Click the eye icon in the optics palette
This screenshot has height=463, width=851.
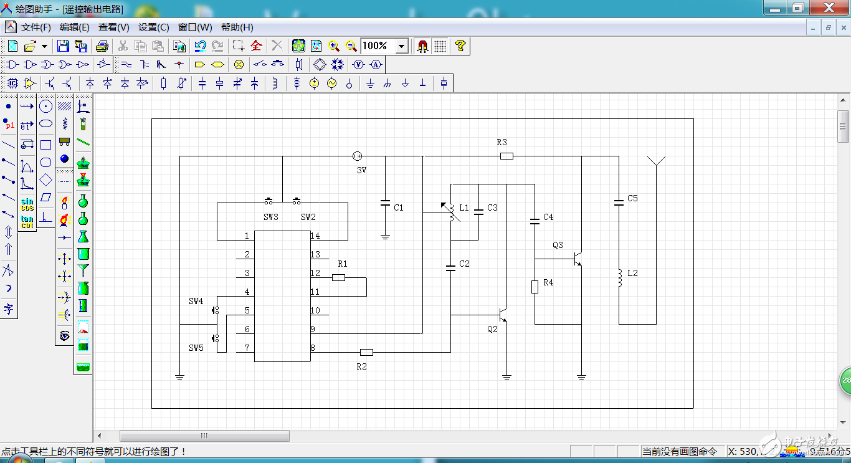[64, 336]
